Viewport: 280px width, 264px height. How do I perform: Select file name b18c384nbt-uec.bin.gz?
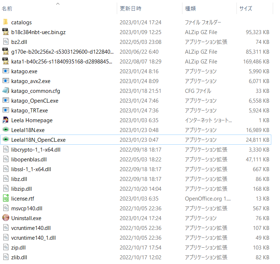coord(38,32)
